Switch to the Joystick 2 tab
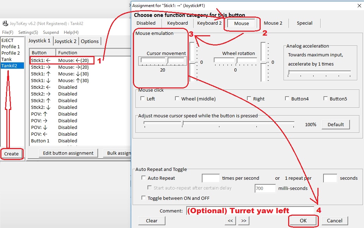 (66, 41)
